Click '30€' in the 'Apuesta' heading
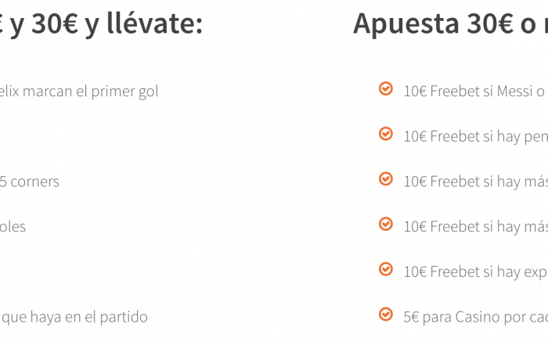 pos(490,23)
